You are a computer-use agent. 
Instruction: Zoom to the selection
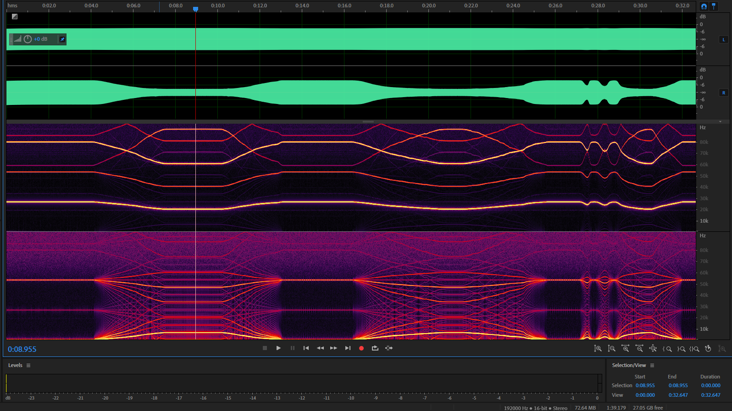[694, 349]
